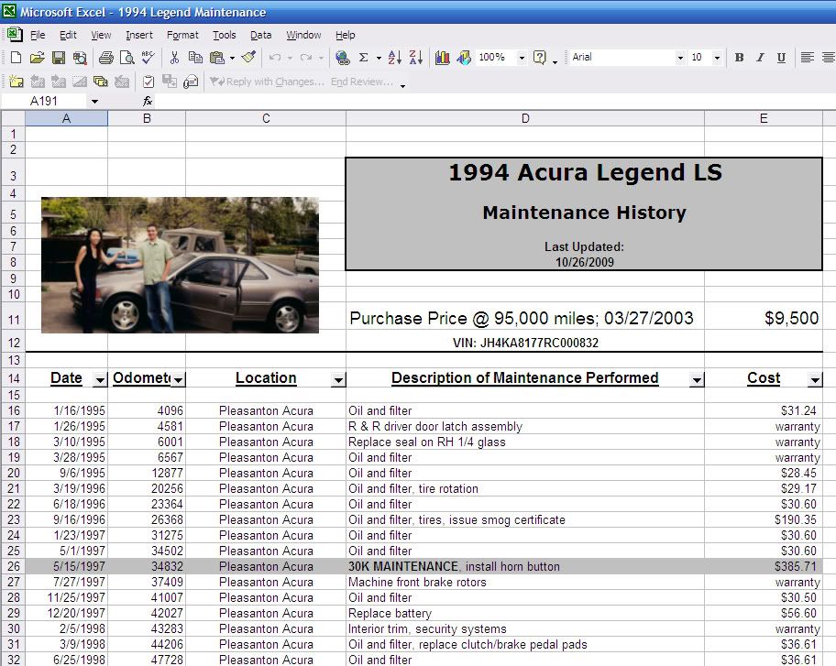Send workbook to mail recipient

191,82
